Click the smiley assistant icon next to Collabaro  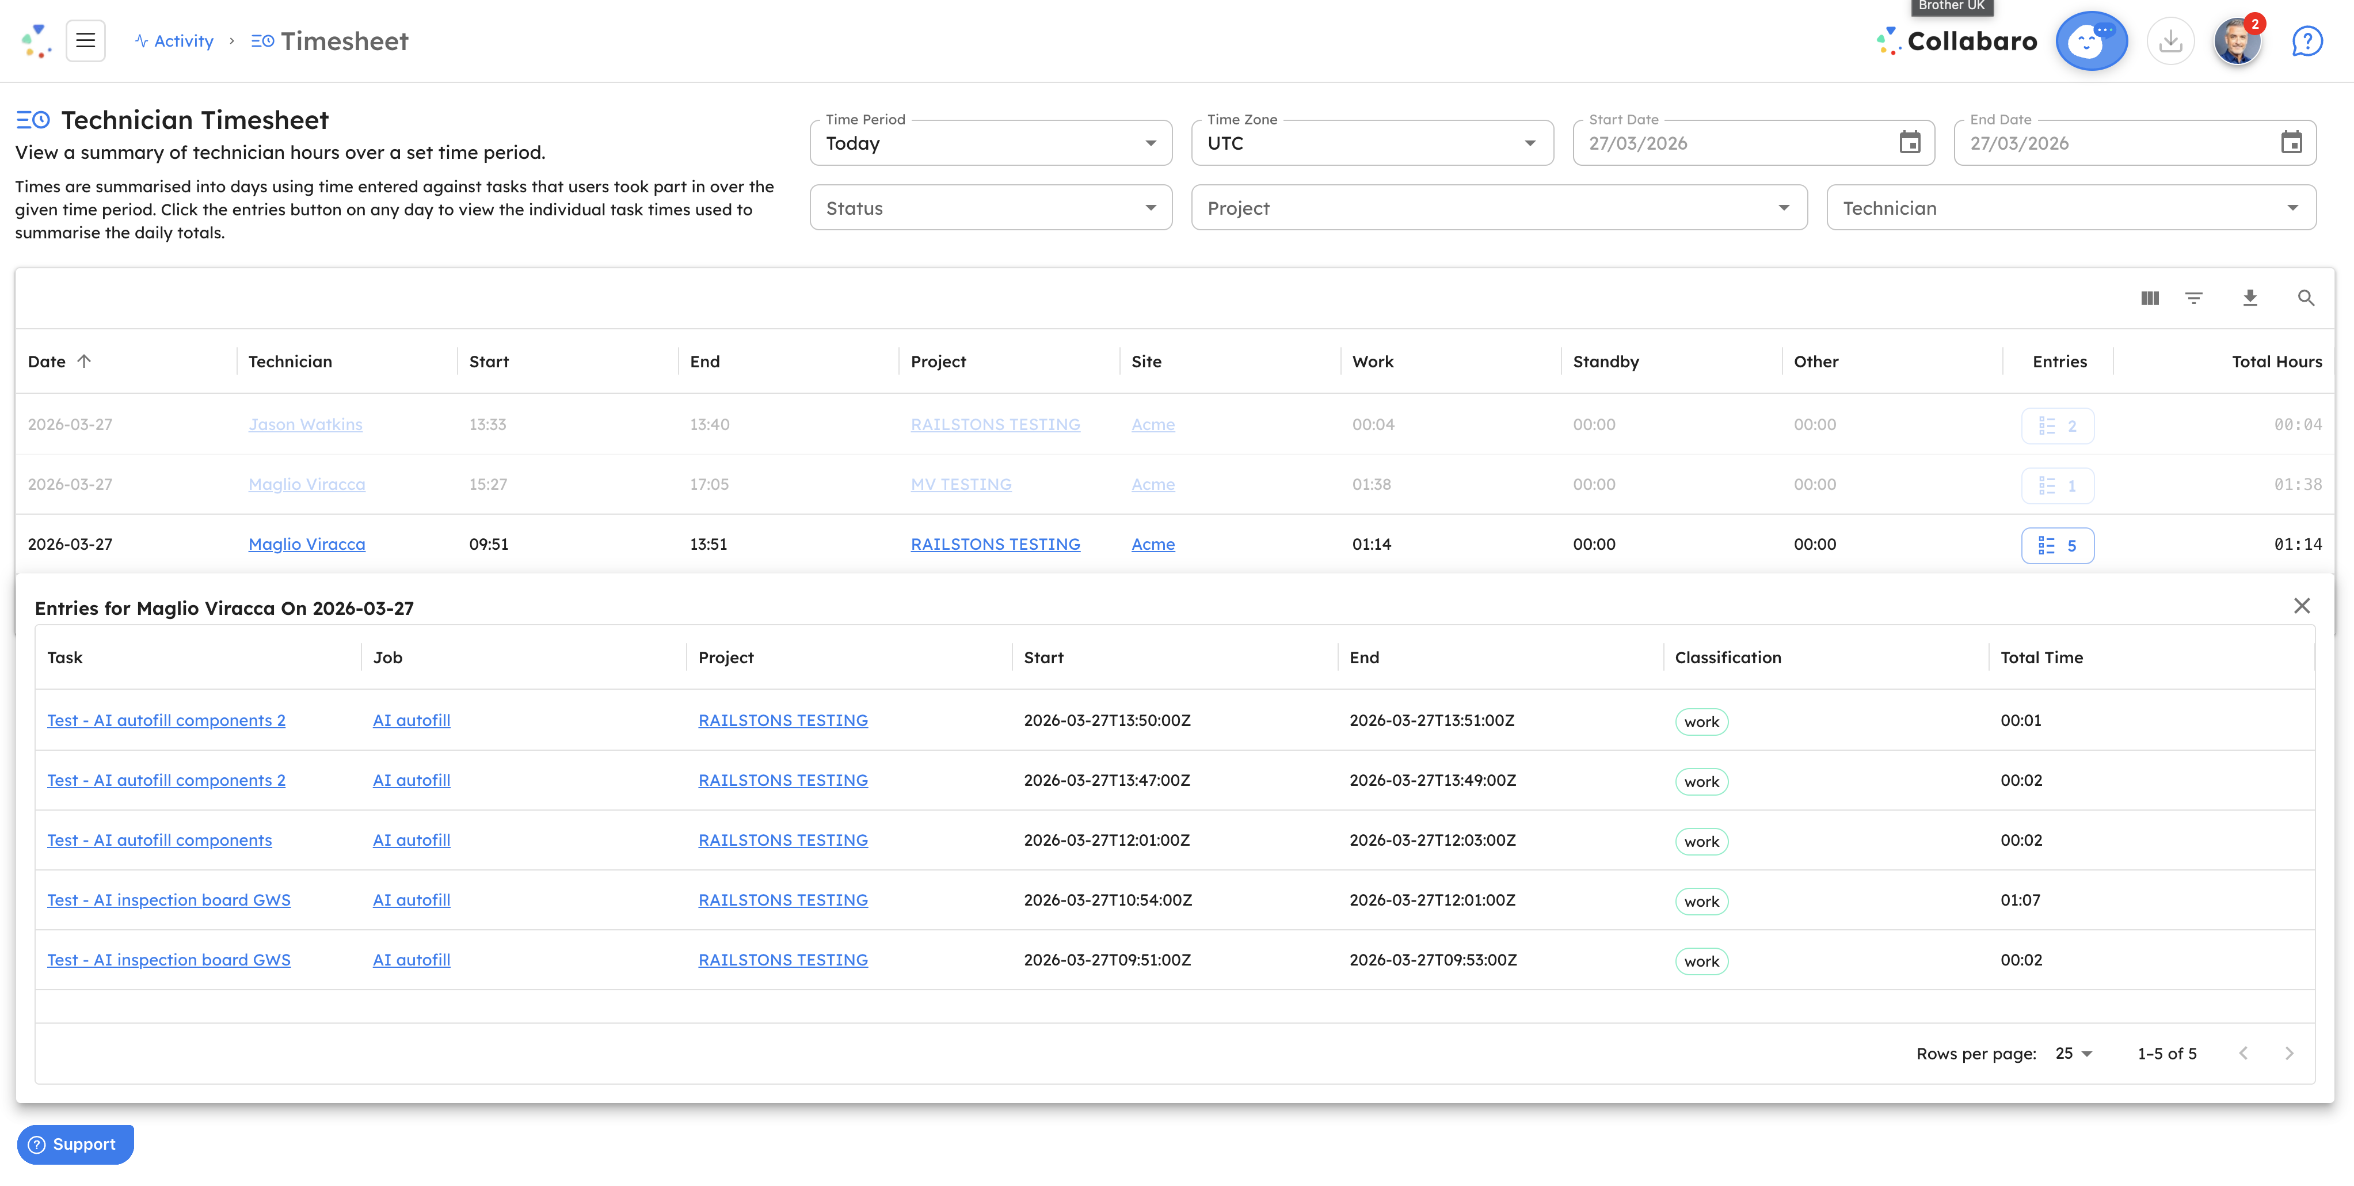click(2092, 40)
